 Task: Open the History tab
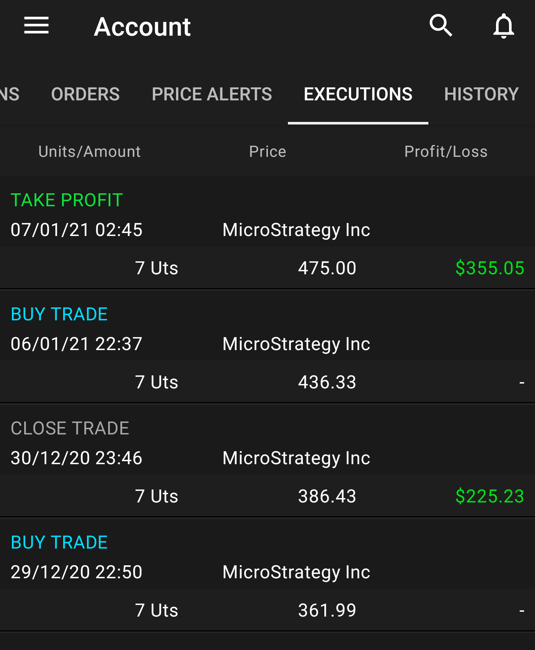(481, 94)
